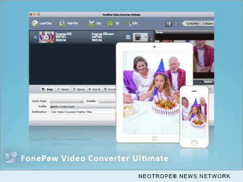Click the Destination path field
The width and height of the screenshot is (243, 182).
click(83, 112)
